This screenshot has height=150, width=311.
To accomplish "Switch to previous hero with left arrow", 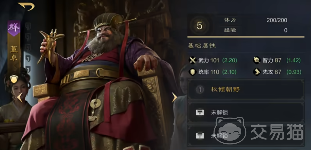I will click(x=20, y=97).
